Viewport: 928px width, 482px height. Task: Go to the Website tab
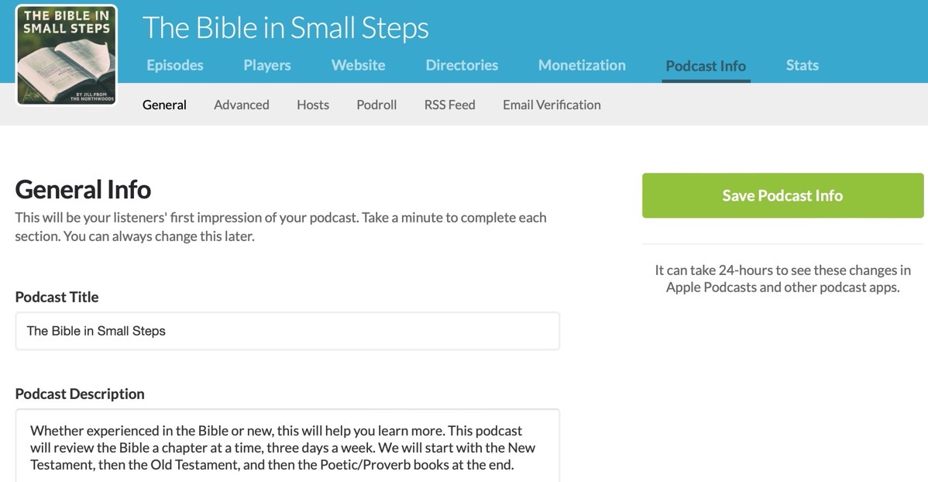coord(358,65)
